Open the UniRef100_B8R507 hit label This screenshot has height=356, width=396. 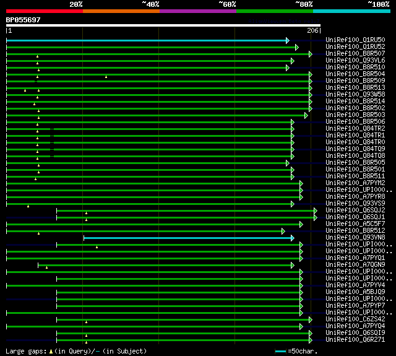pyautogui.click(x=355, y=54)
